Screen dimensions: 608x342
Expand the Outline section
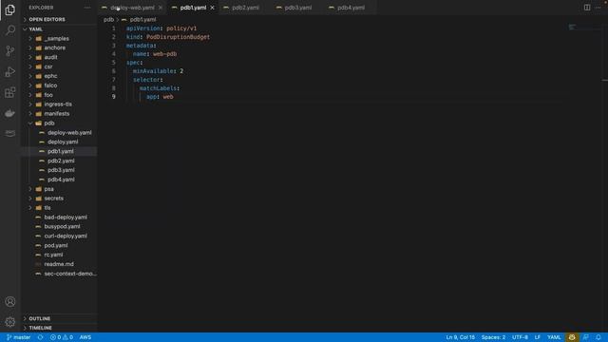coord(39,318)
